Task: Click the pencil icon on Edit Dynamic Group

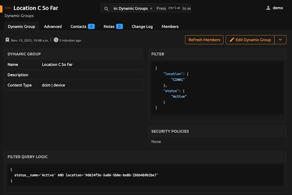Action: click(232, 40)
